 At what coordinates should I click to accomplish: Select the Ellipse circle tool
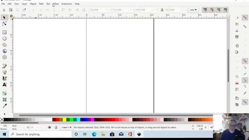pos(4,38)
